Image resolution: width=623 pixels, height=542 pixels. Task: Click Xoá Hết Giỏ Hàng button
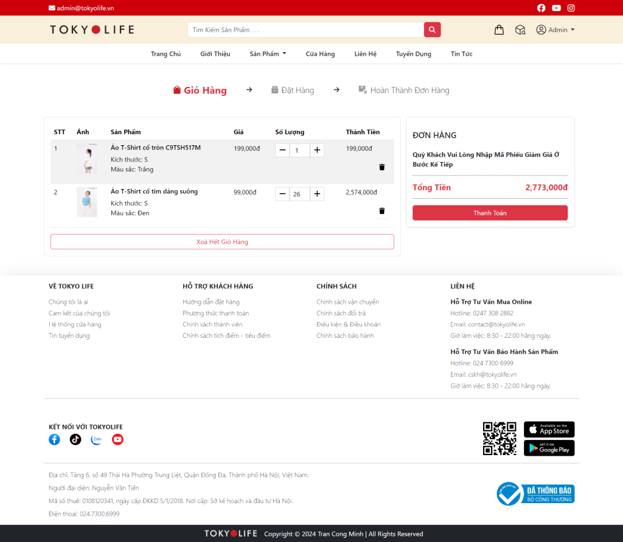click(222, 242)
